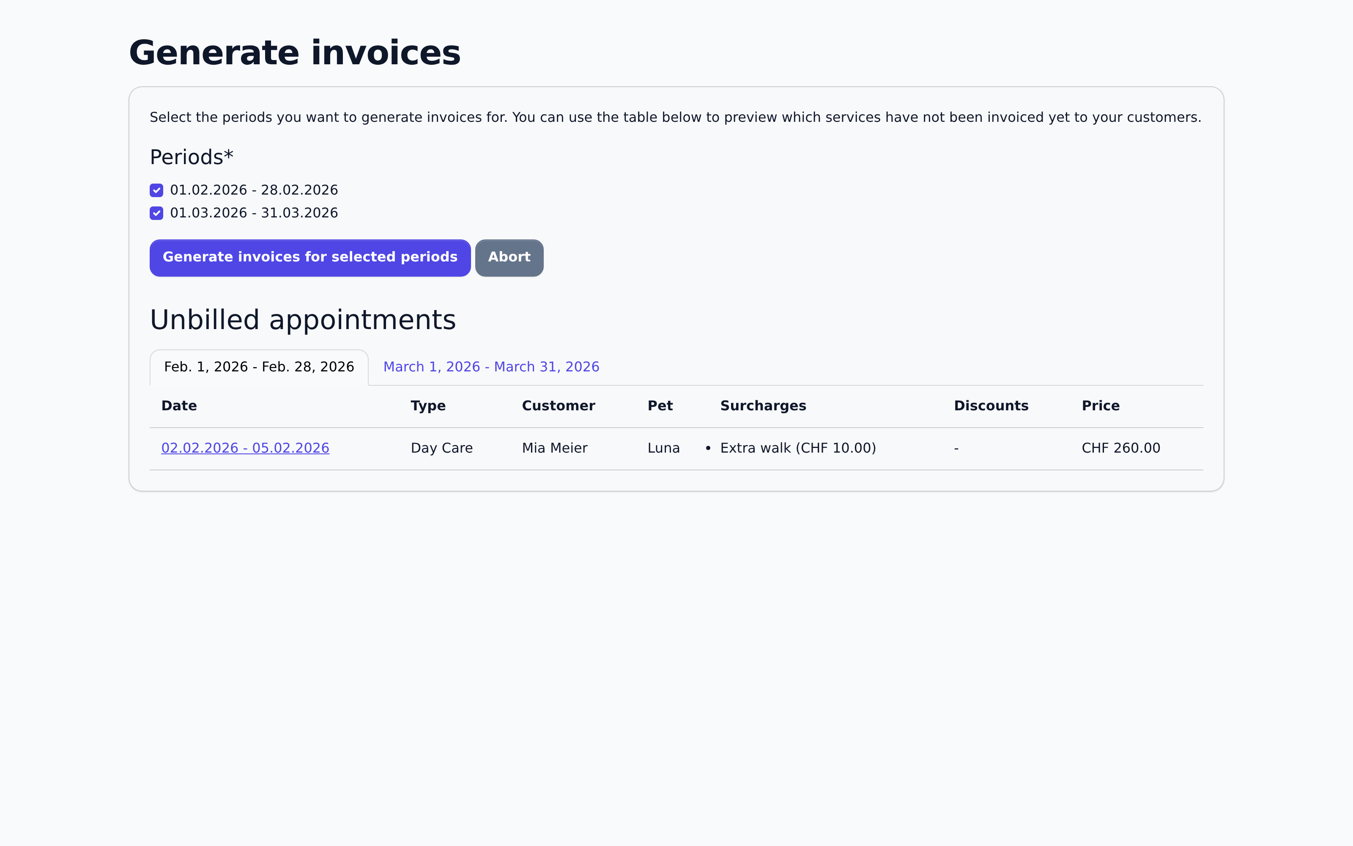
Task: Select the Feb. 1 - Feb. 28 tab
Action: pos(259,366)
